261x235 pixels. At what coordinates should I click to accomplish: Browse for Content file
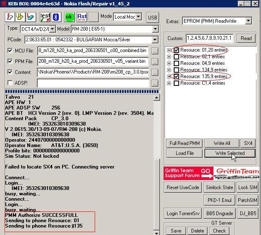click(x=155, y=72)
